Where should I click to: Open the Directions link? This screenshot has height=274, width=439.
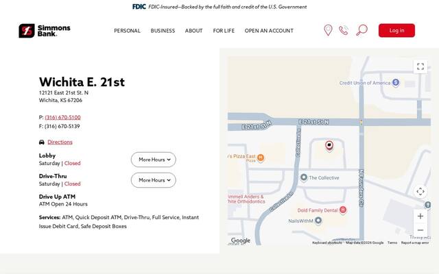tap(60, 142)
